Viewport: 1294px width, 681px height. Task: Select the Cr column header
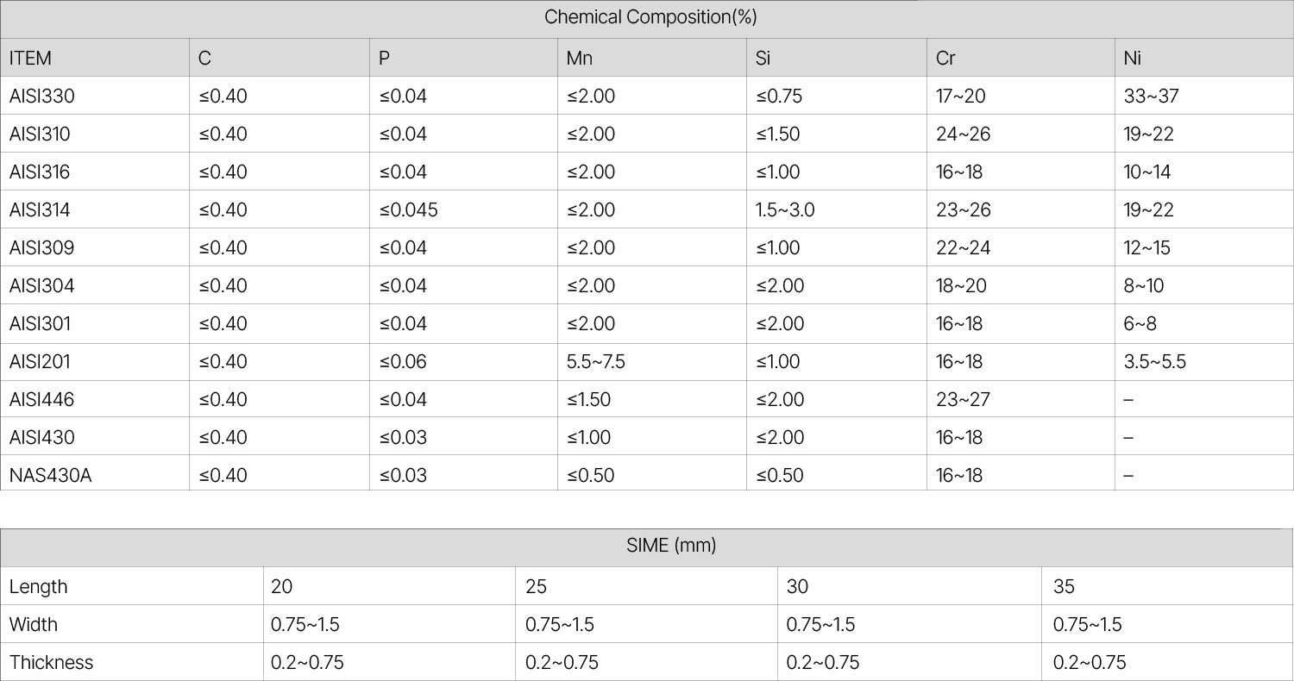pyautogui.click(x=945, y=59)
